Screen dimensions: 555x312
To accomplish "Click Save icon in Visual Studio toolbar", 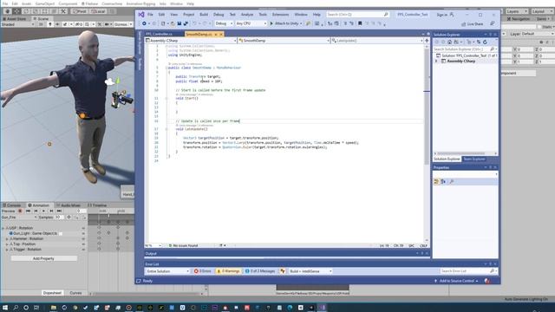I will (180, 23).
